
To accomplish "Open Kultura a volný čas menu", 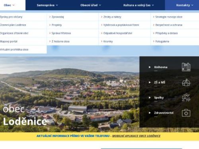I will click(139, 5).
